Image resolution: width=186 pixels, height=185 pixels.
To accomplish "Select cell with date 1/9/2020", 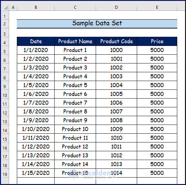I will tap(36, 121).
